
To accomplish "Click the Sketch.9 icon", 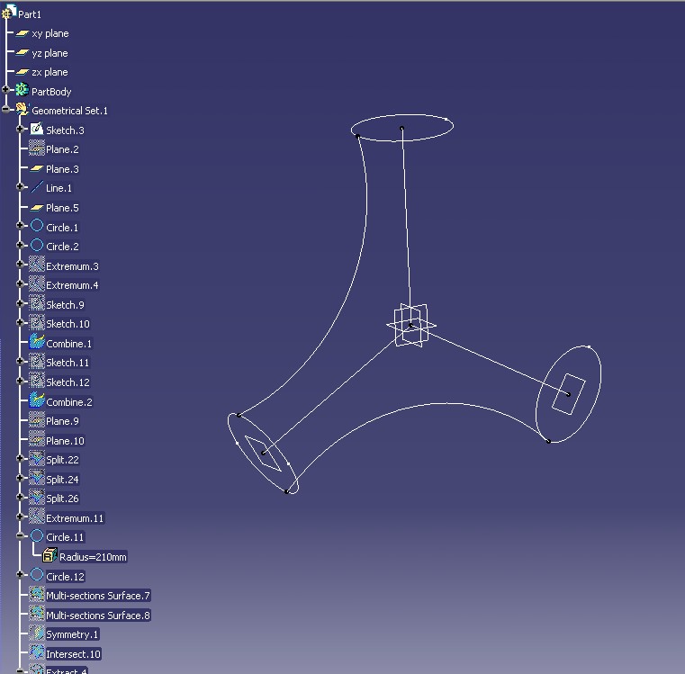I will pos(37,303).
